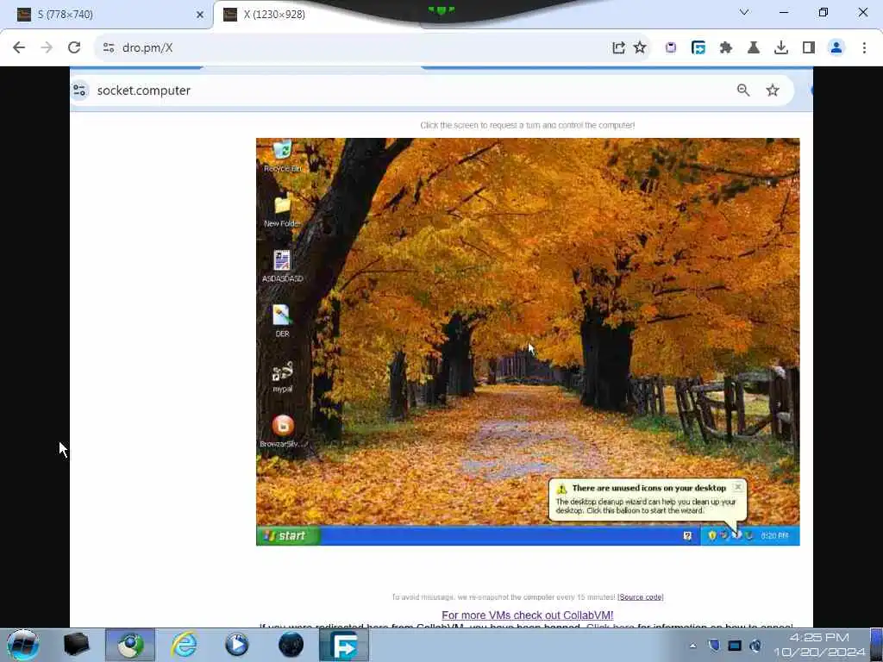Bookmark dro.pm/X with the star icon
The width and height of the screenshot is (883, 662).
coord(640,48)
